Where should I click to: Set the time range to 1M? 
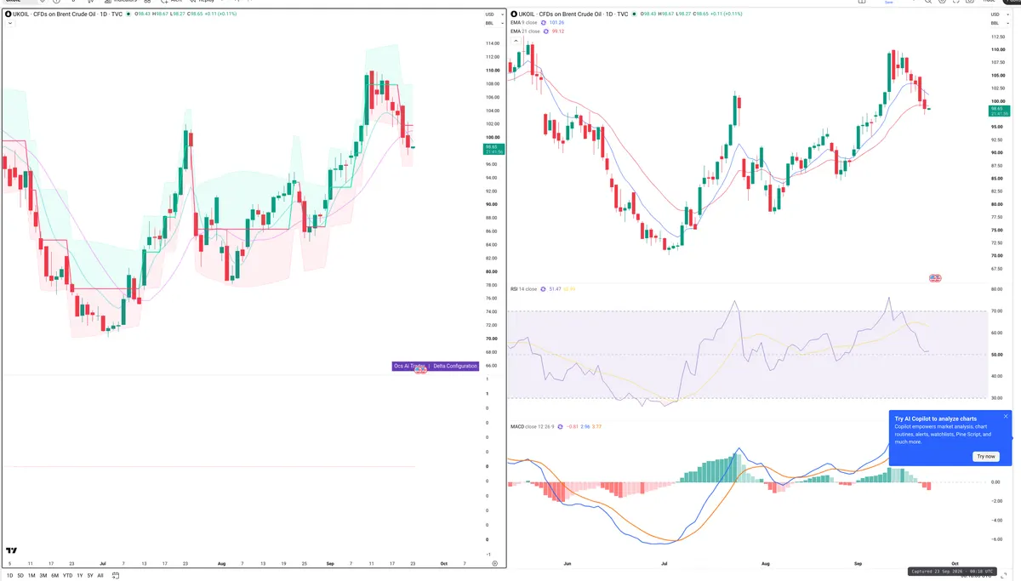(x=31, y=575)
